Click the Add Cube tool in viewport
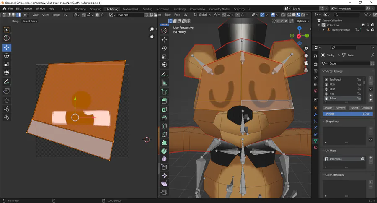The width and height of the screenshot is (377, 203). (x=164, y=92)
